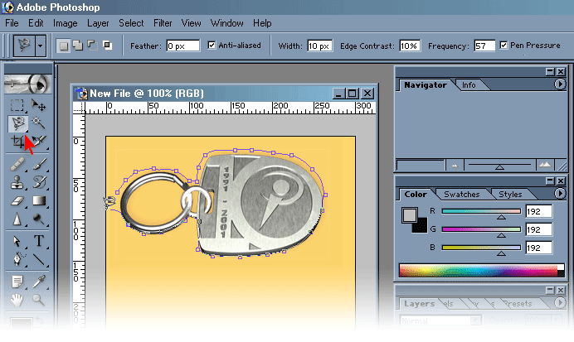
Task: Click the Feather input field
Action: click(x=183, y=46)
